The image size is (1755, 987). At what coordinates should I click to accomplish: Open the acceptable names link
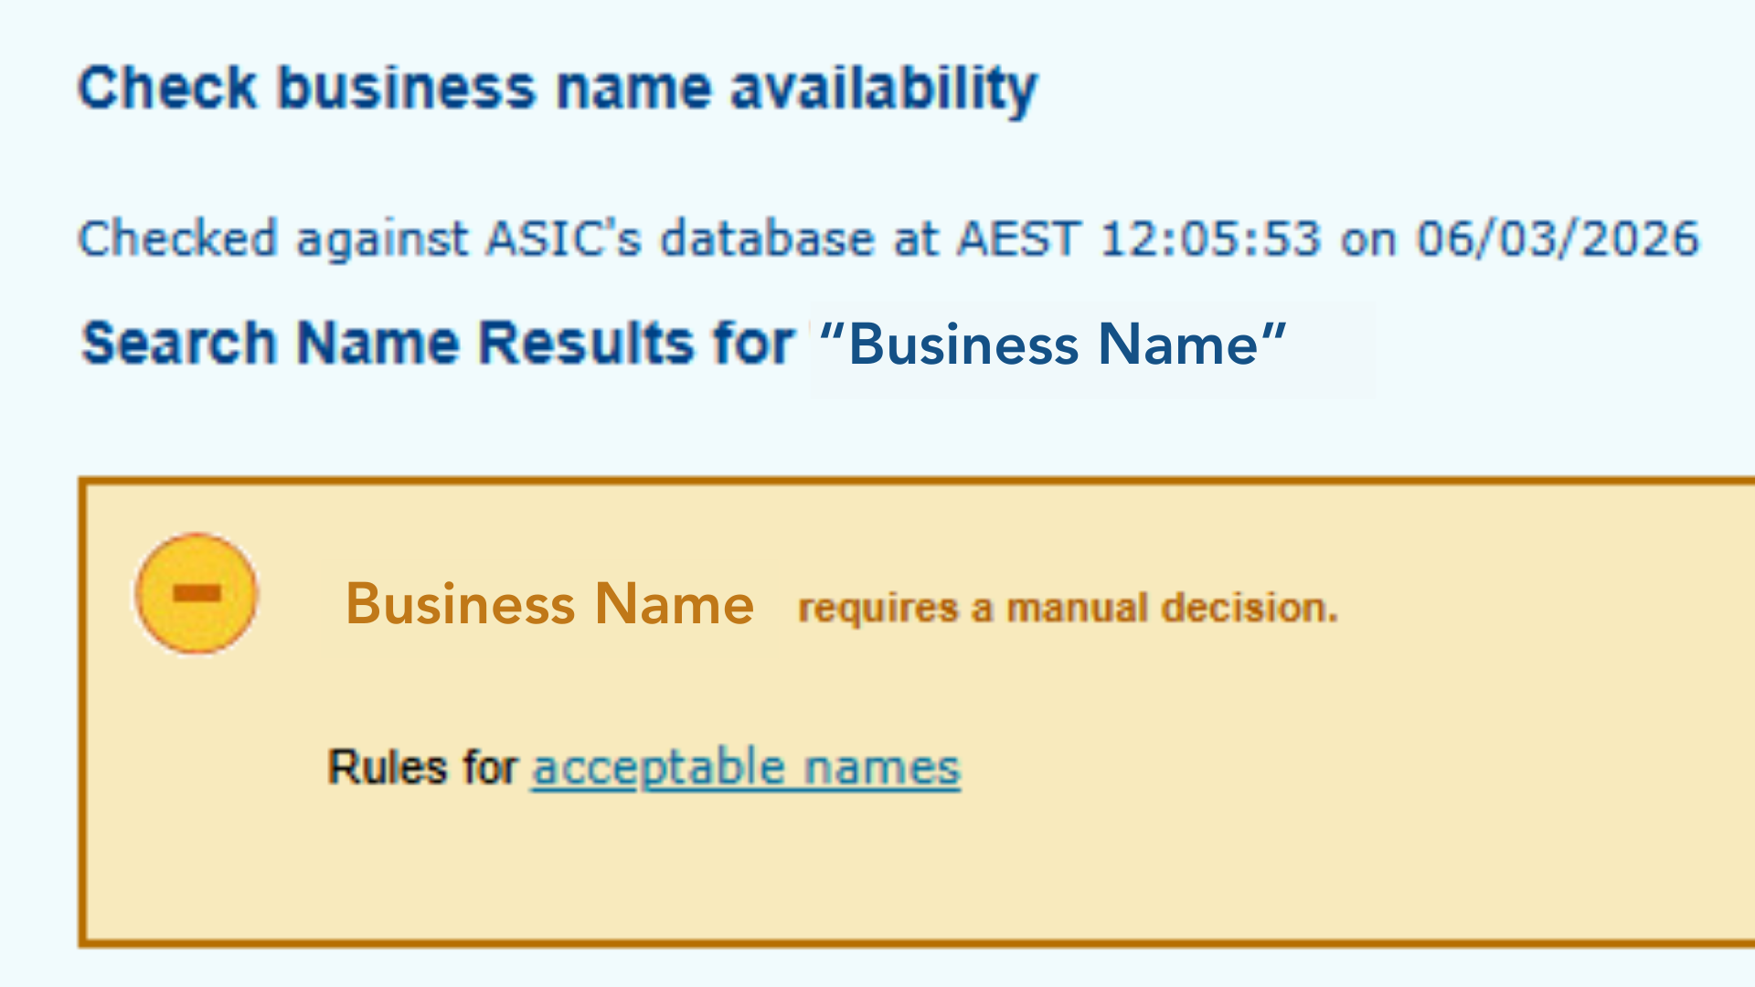(x=746, y=767)
